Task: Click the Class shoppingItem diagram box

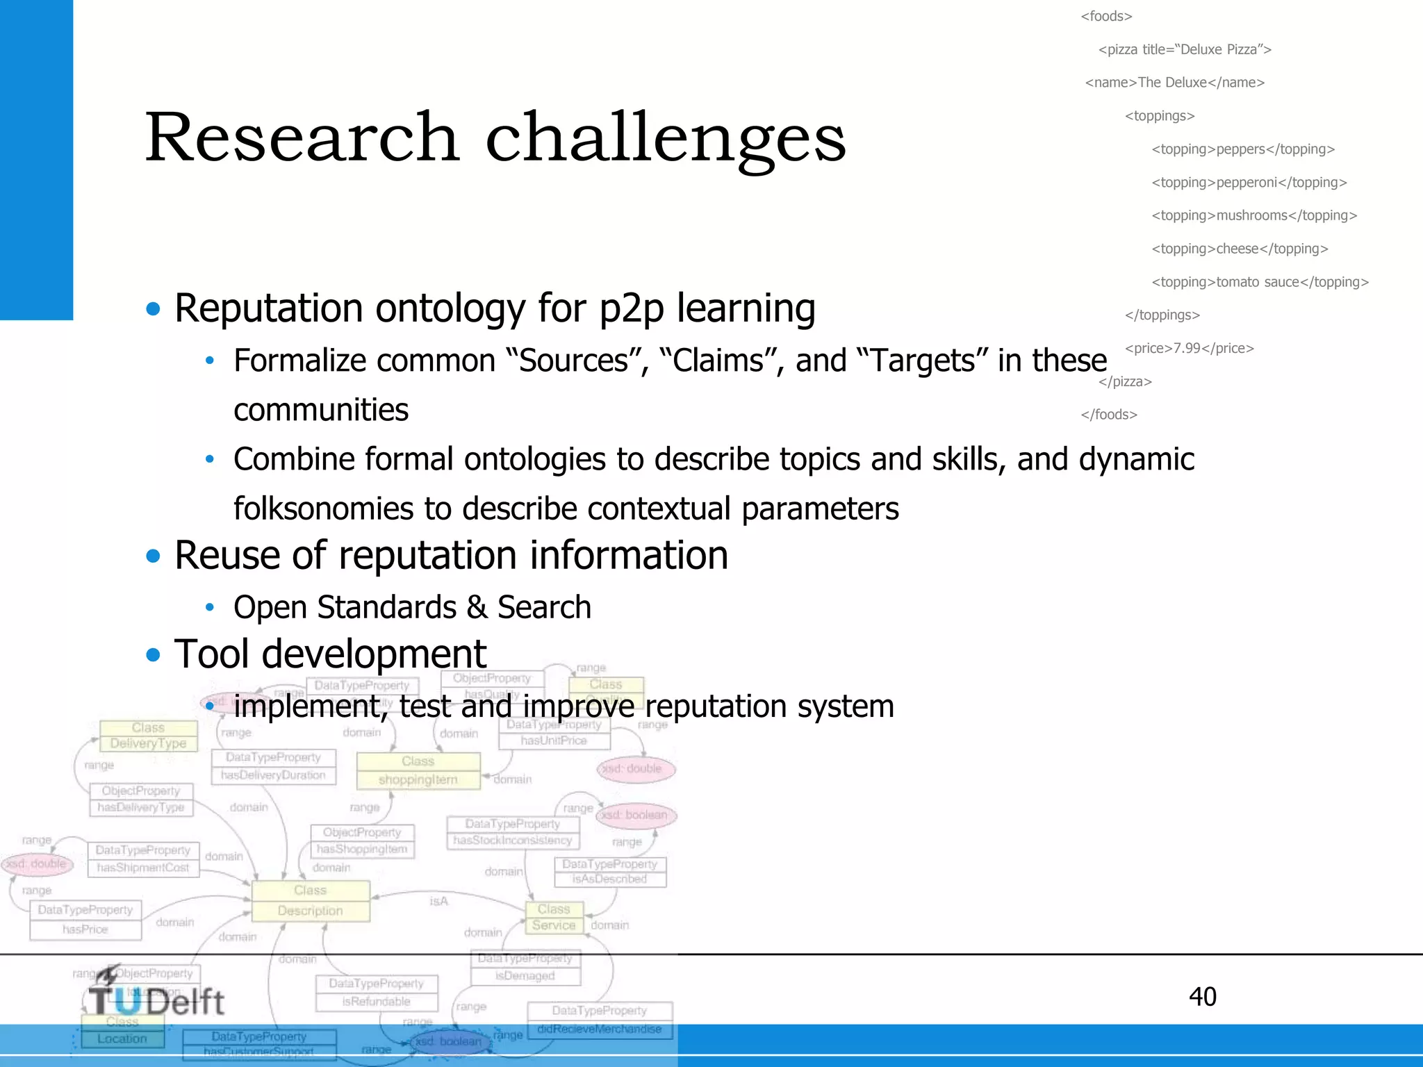Action: [x=418, y=770]
